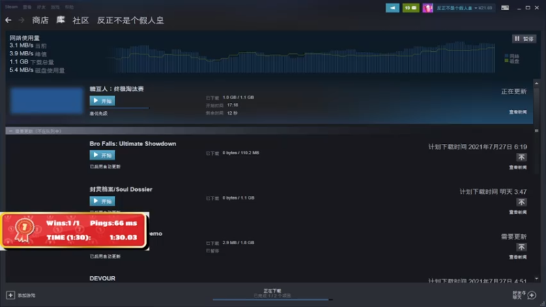Open 查看新闻 for 糖豆人
Screen dimensions: 546x307
pyautogui.click(x=518, y=112)
